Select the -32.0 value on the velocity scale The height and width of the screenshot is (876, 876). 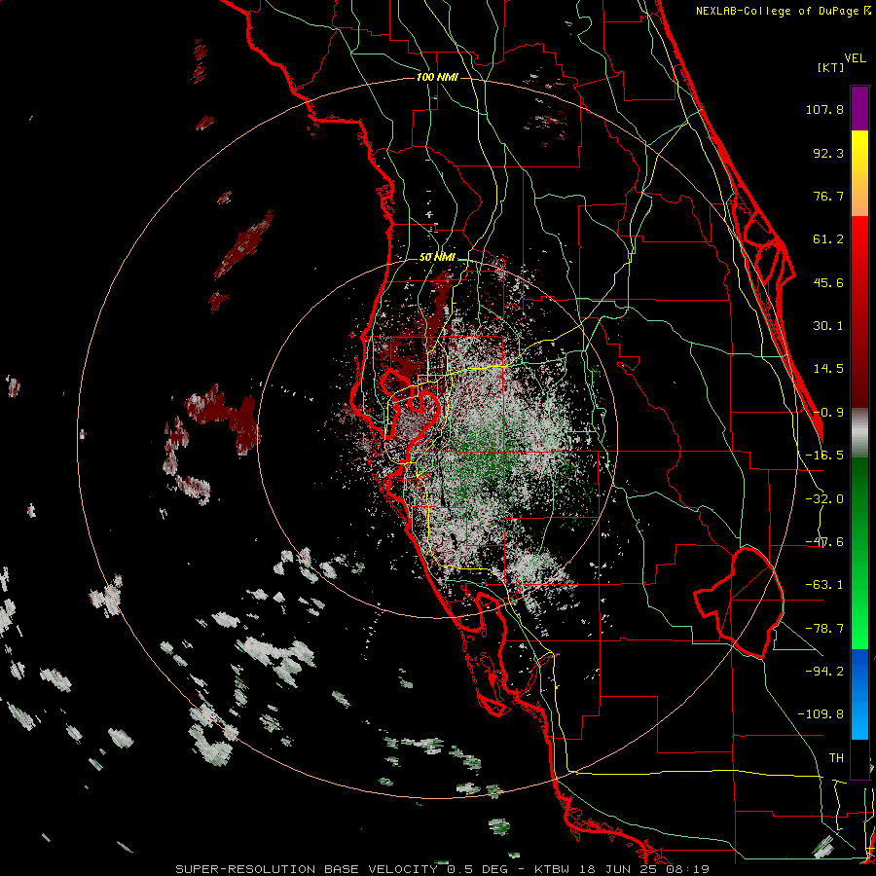(824, 499)
